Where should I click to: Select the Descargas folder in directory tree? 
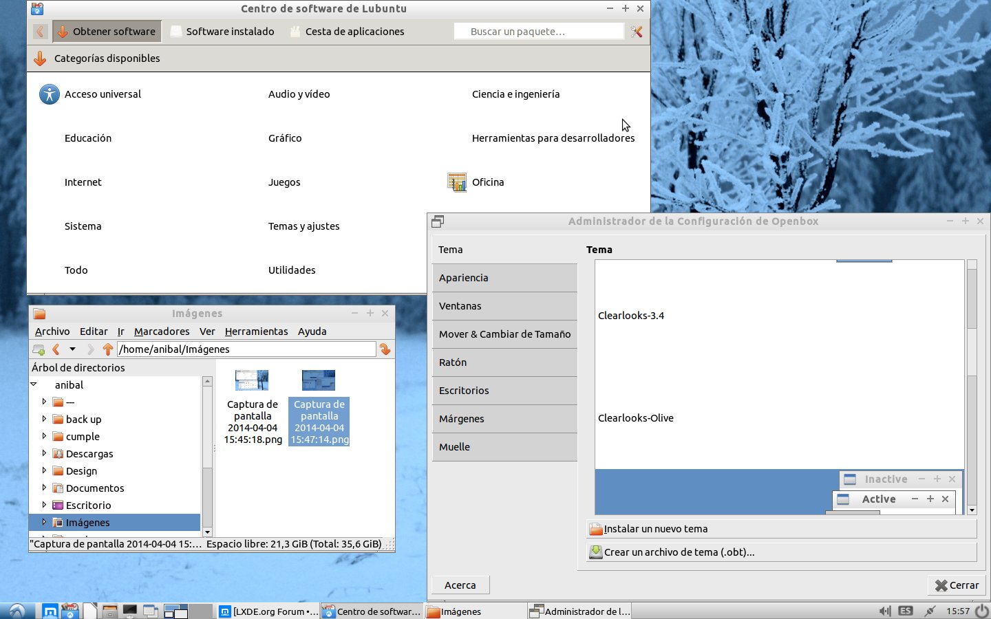pos(89,454)
